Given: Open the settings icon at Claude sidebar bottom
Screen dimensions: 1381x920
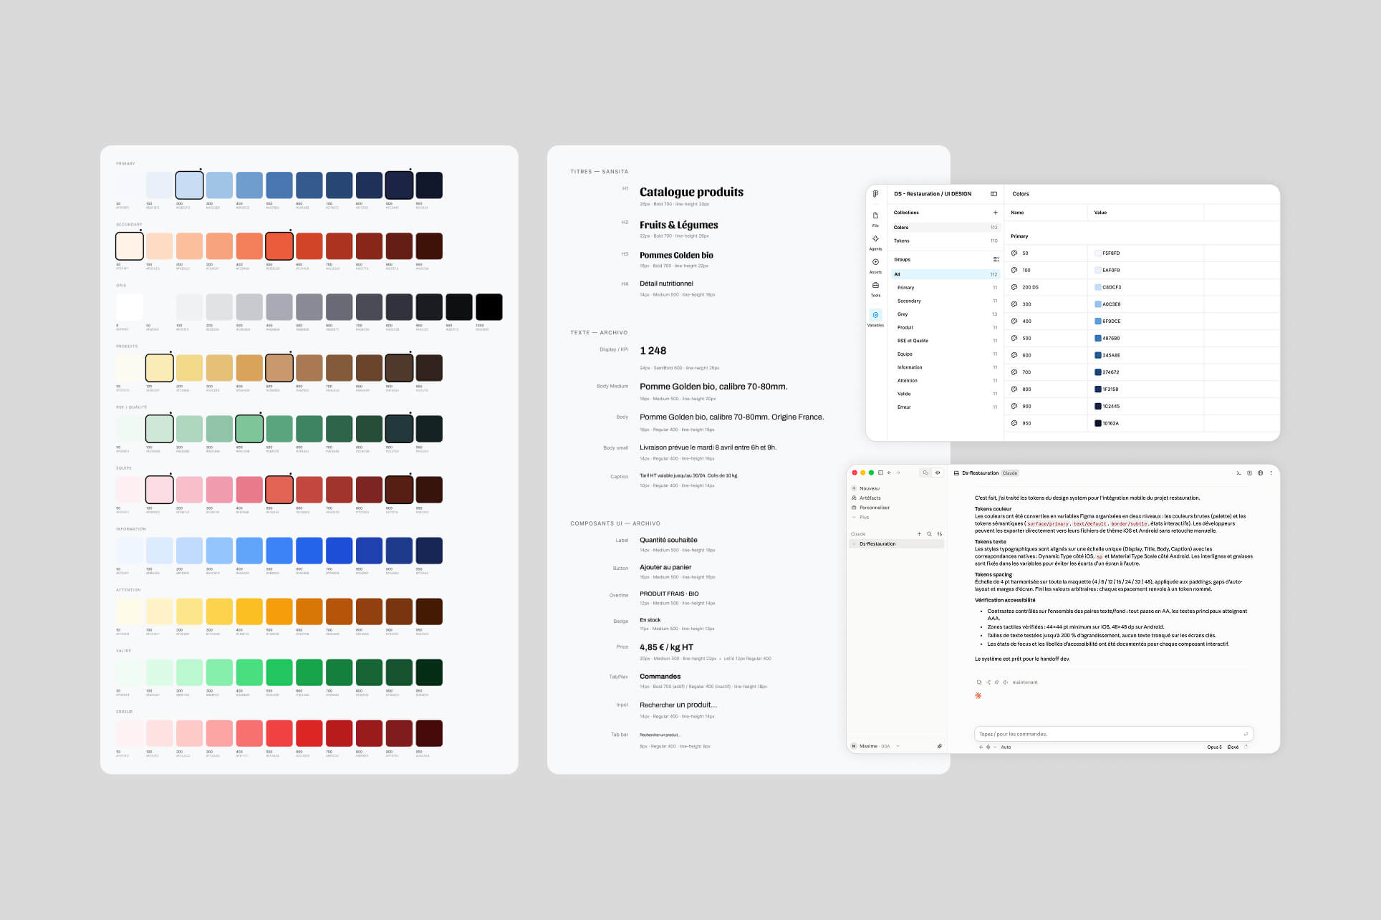Looking at the screenshot, I should pyautogui.click(x=940, y=746).
